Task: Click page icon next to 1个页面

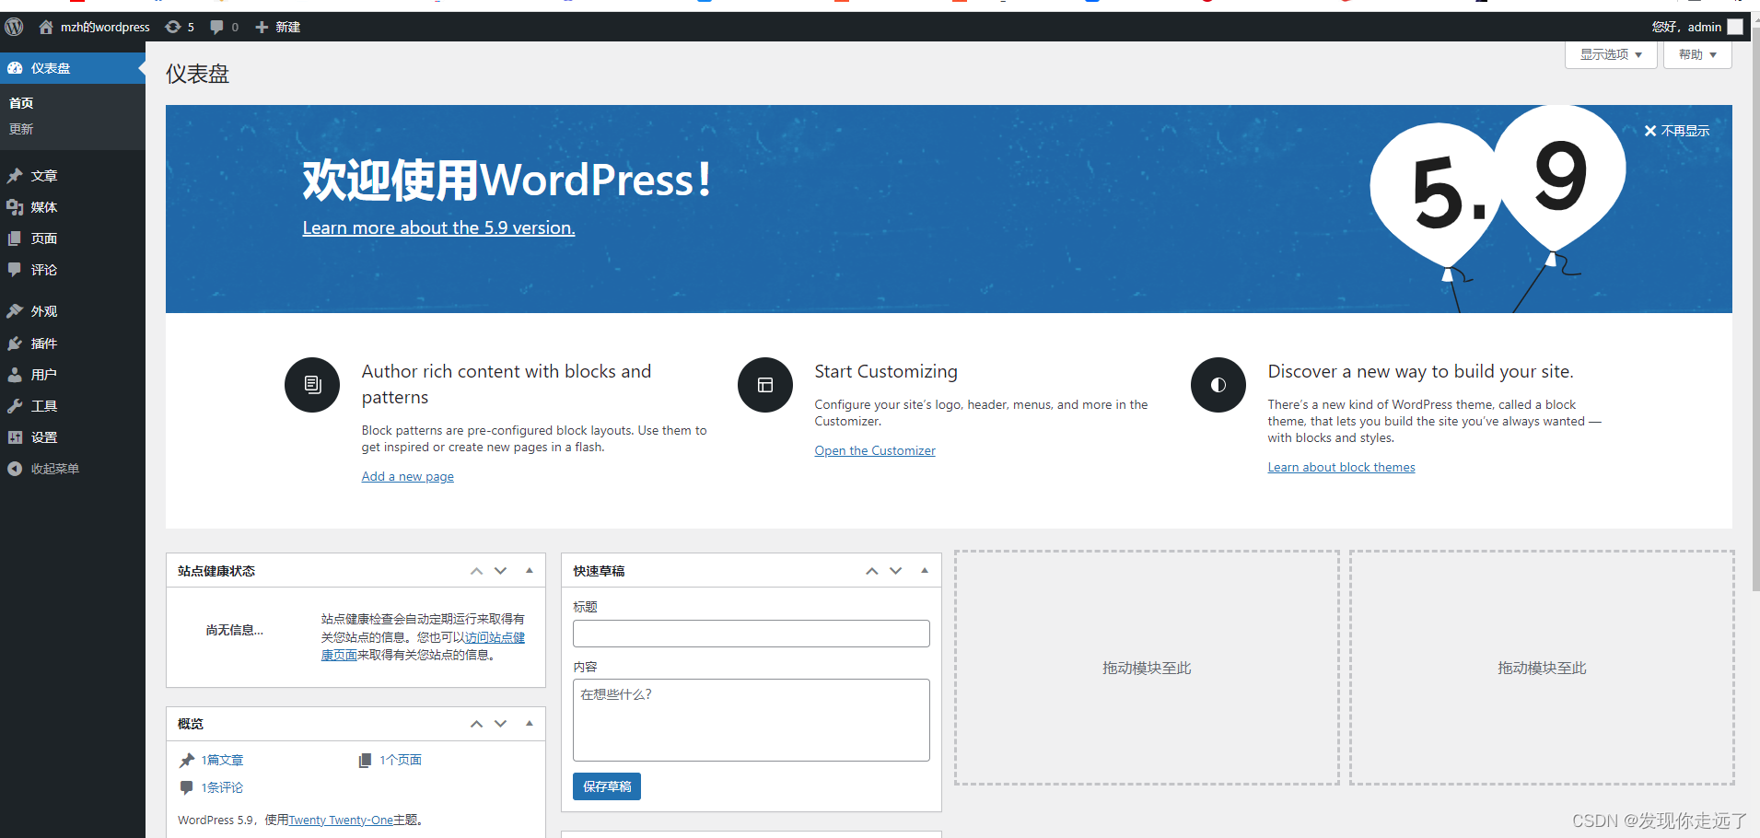Action: click(365, 761)
